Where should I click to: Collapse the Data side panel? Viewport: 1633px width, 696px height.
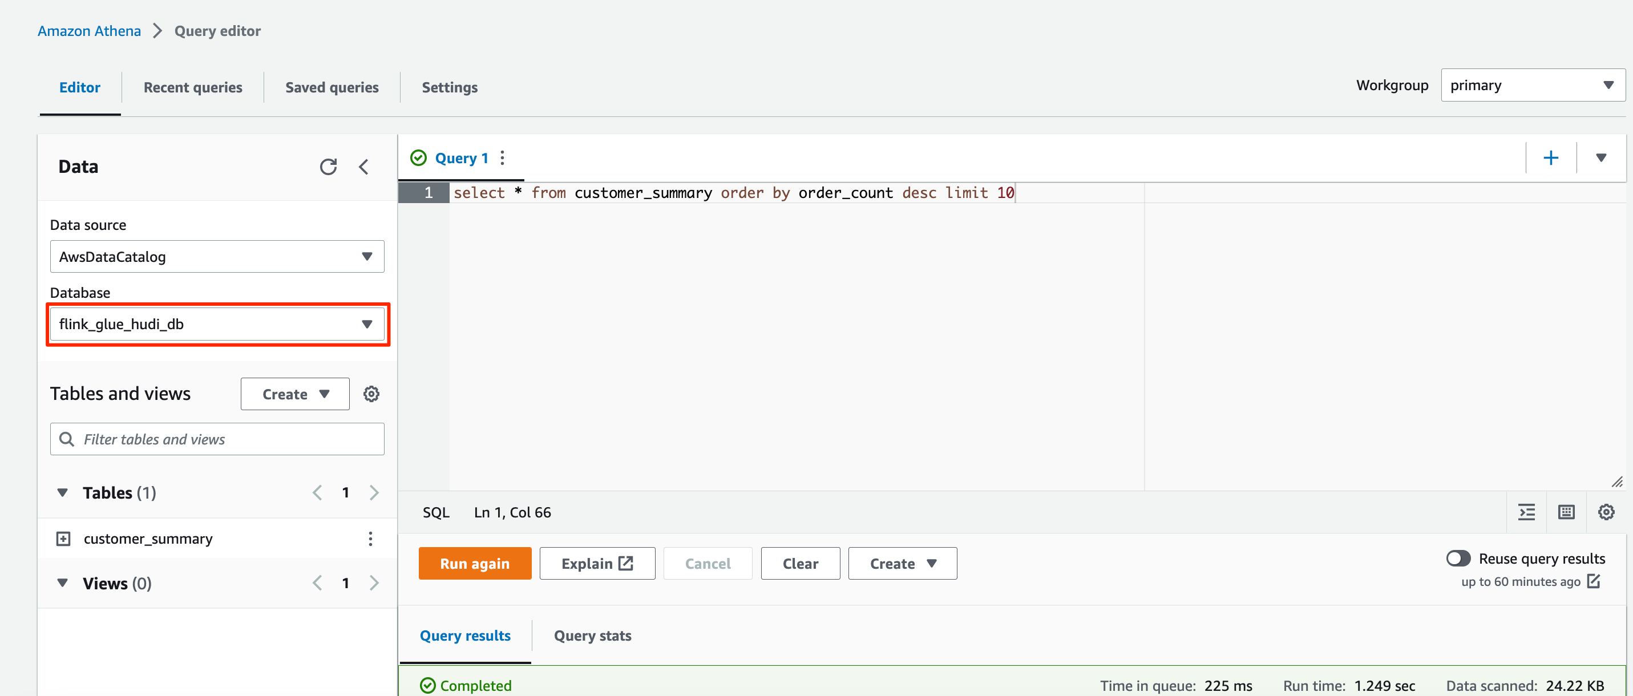tap(363, 167)
